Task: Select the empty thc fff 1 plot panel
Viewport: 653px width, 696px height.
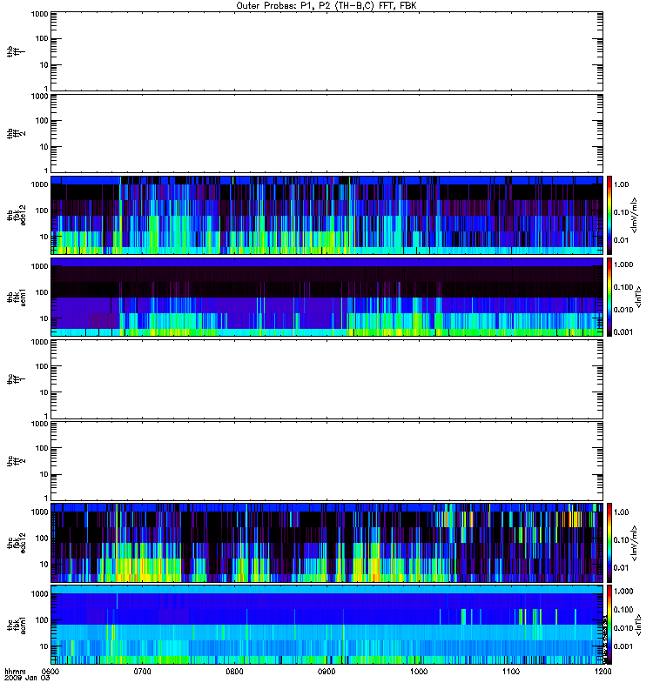Action: coord(326,379)
